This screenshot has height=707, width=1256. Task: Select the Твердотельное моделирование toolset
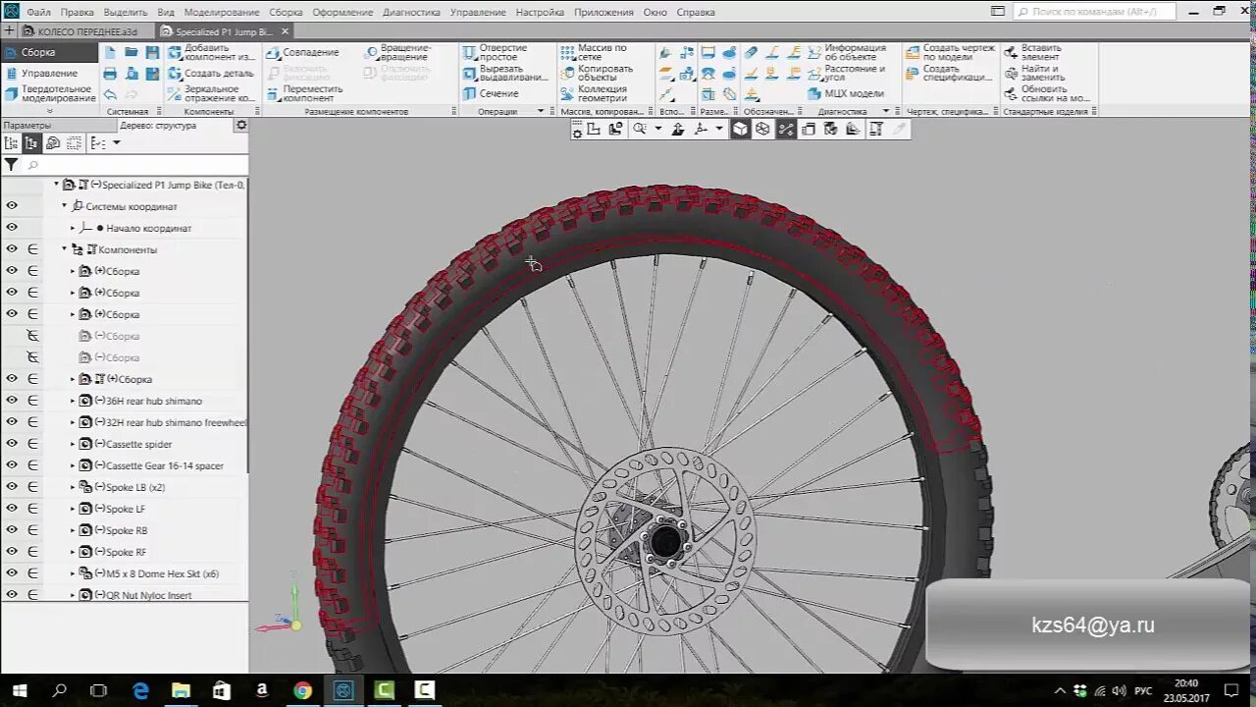(x=49, y=93)
